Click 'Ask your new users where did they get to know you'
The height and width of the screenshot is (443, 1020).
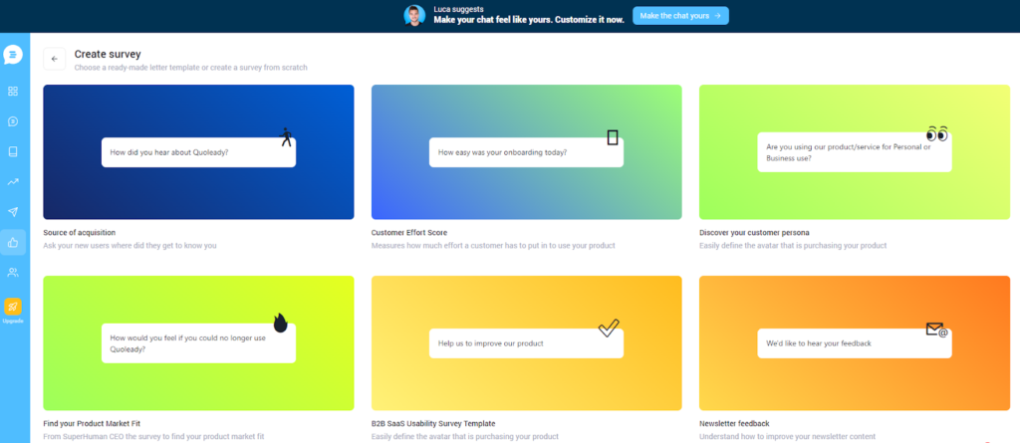[130, 246]
